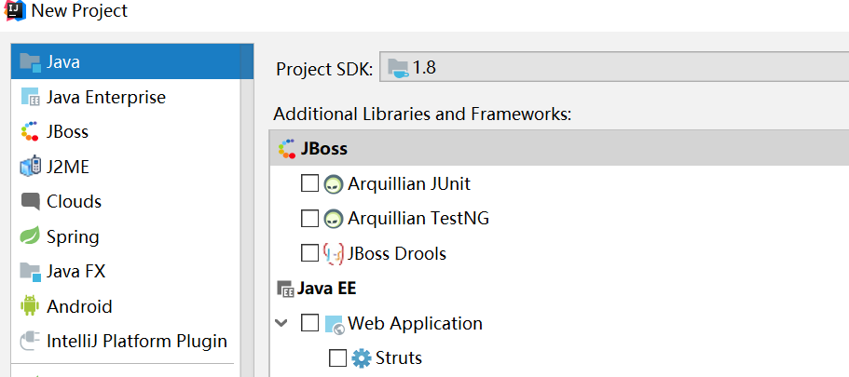Image resolution: width=849 pixels, height=377 pixels.
Task: Click the Web Application label
Action: click(x=415, y=323)
